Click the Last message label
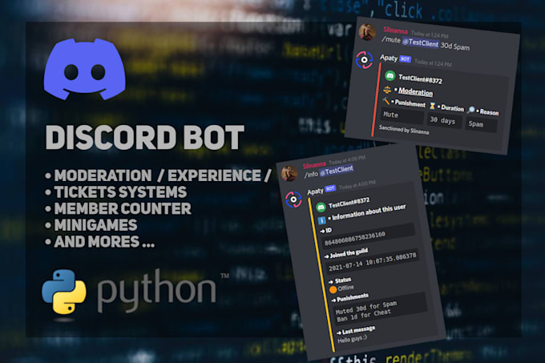 [358, 330]
